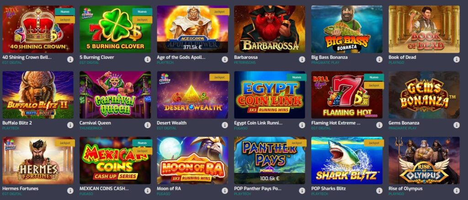The height and width of the screenshot is (200, 468).
Task: Open the Mexican Coins Cash title link
Action: [104, 189]
